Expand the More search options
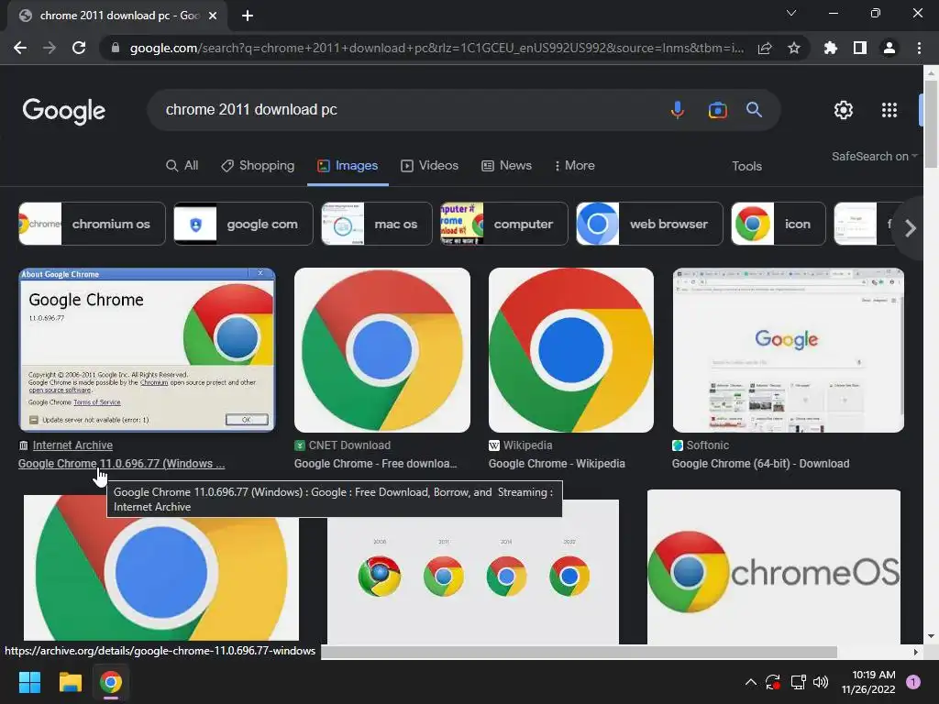This screenshot has height=704, width=939. tap(574, 165)
